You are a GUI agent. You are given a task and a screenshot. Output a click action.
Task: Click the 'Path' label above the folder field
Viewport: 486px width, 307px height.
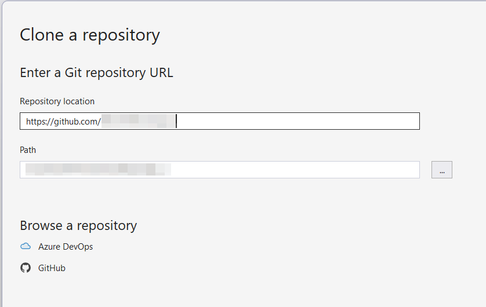(28, 150)
